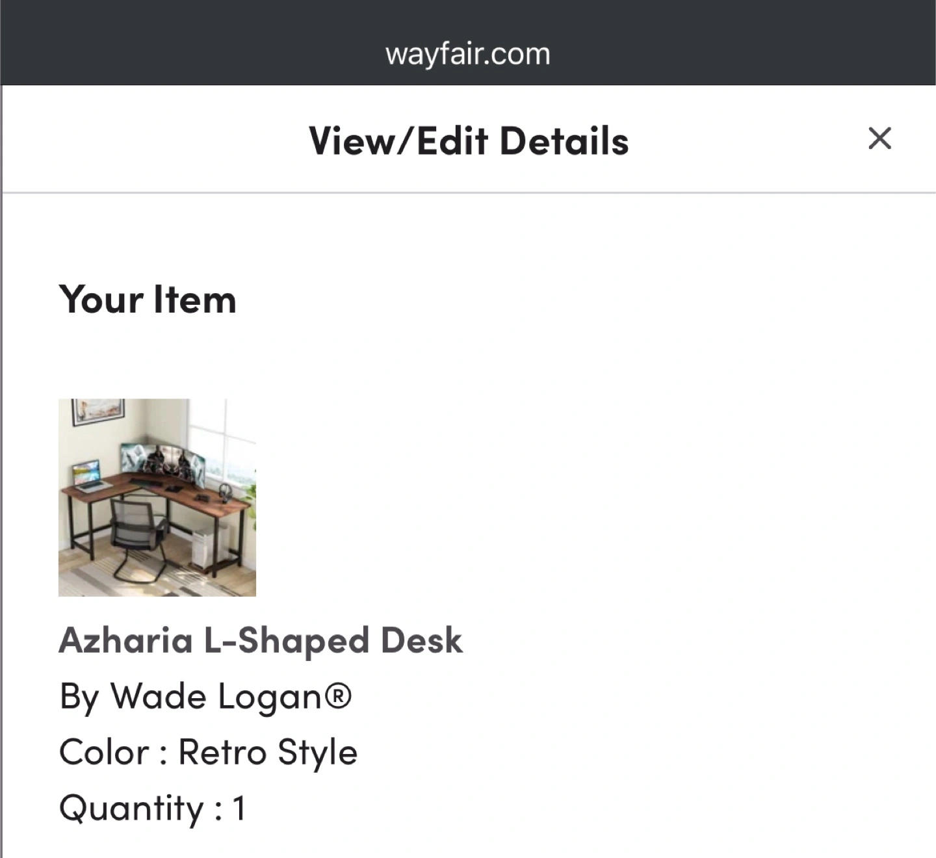Open the Azharia L-Shaped Desk product thumbnail

tap(157, 497)
